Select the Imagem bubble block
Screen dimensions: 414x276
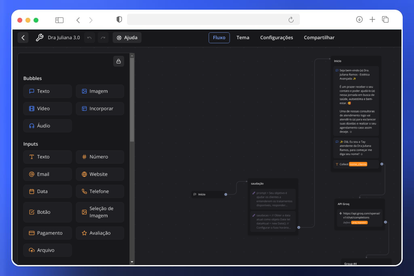click(100, 91)
